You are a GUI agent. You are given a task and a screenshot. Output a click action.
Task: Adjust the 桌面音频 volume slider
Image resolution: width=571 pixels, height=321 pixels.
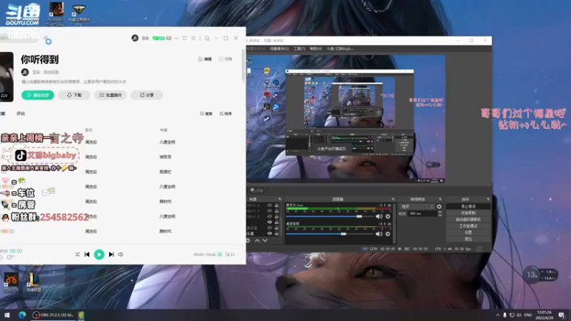[x=330, y=234]
